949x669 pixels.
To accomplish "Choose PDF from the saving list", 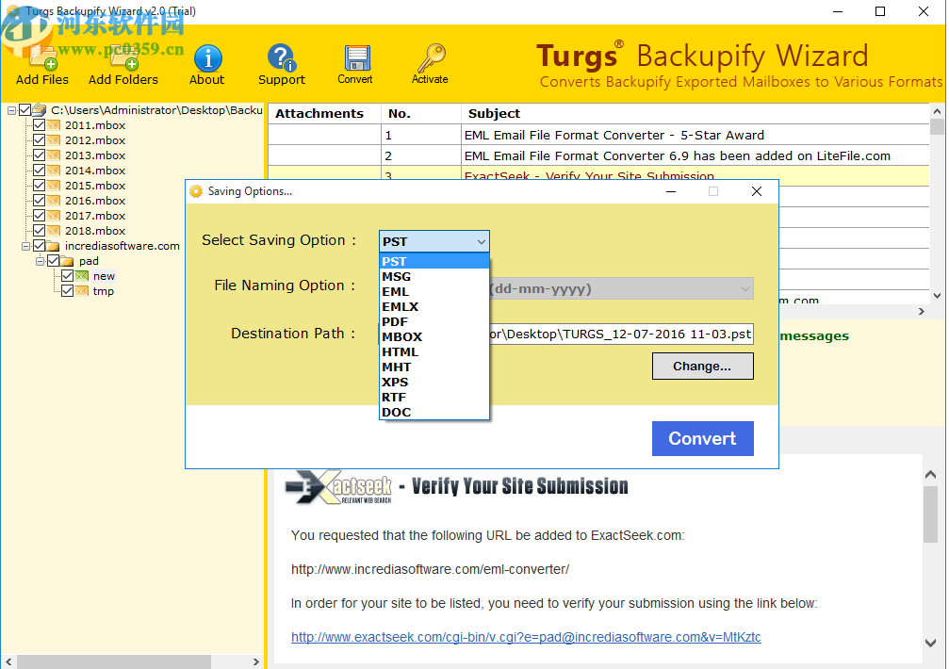I will (x=434, y=322).
